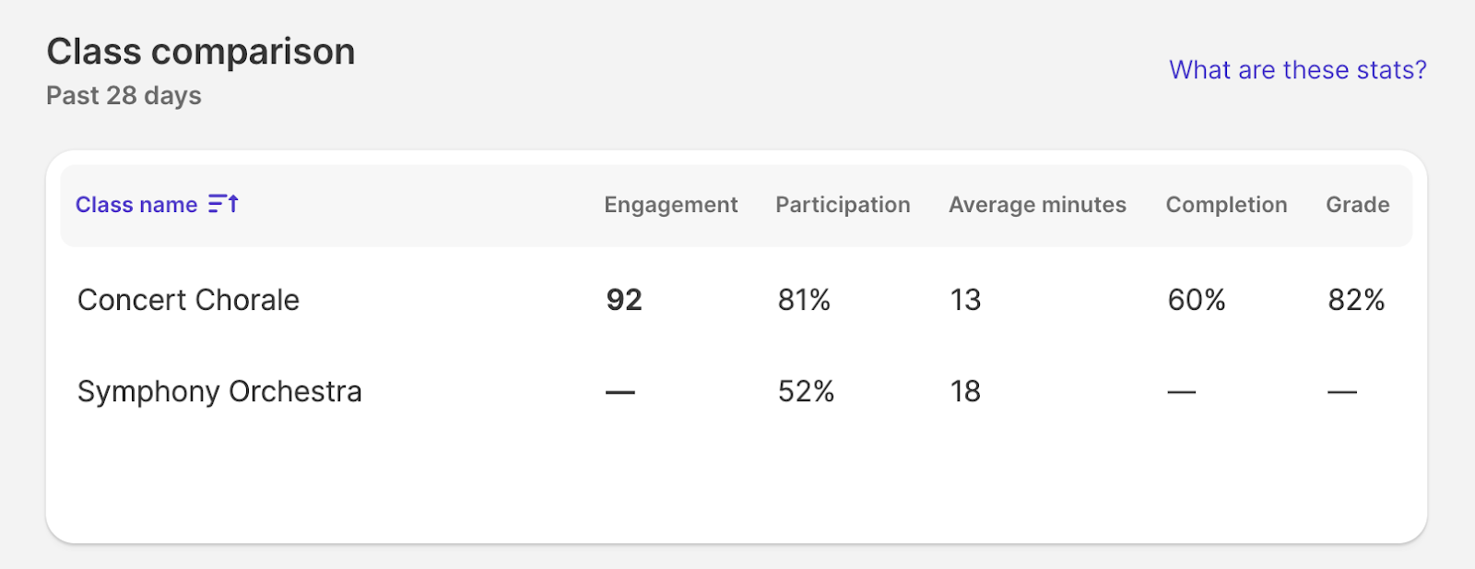Sort by the Grade column header
Image resolution: width=1475 pixels, height=569 pixels.
tap(1357, 205)
